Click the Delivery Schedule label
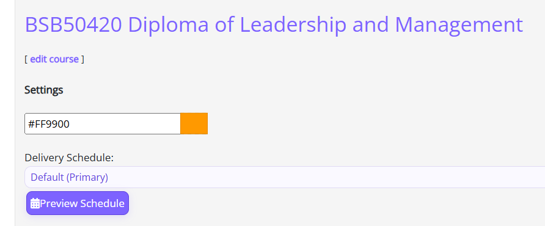This screenshot has width=545, height=226. pyautogui.click(x=69, y=158)
